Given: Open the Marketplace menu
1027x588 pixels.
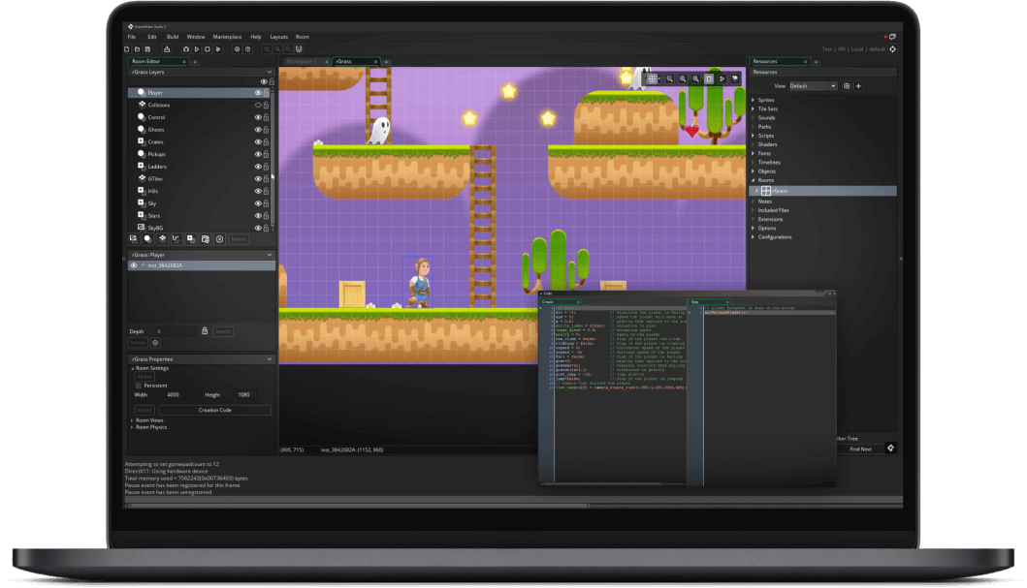Looking at the screenshot, I should click(x=226, y=36).
